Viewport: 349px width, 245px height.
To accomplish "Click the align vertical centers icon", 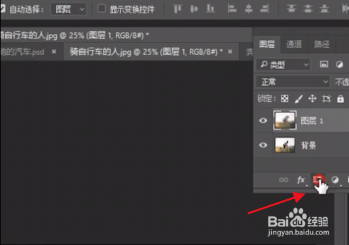I will click(194, 9).
